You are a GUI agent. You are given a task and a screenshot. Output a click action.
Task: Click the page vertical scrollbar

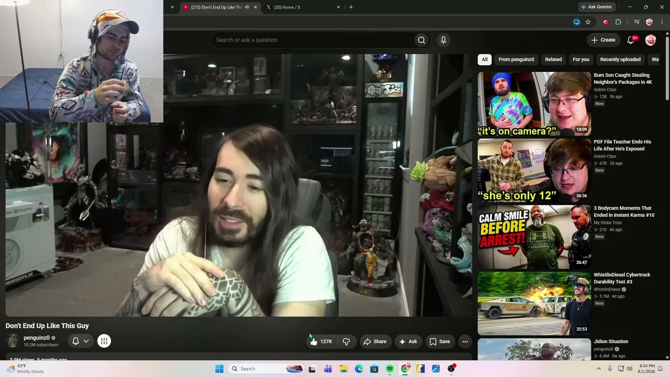tap(667, 68)
